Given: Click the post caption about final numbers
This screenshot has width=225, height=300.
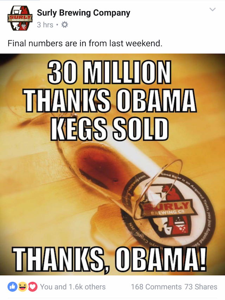Looking at the screenshot, I should (x=85, y=43).
